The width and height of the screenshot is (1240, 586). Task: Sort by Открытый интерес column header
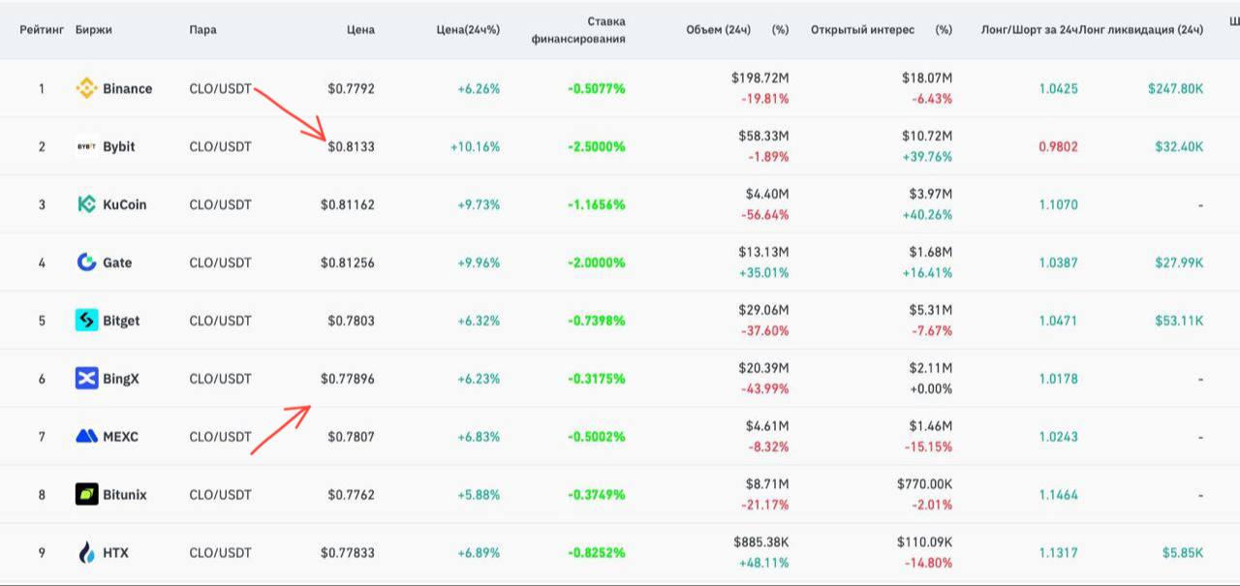862,30
